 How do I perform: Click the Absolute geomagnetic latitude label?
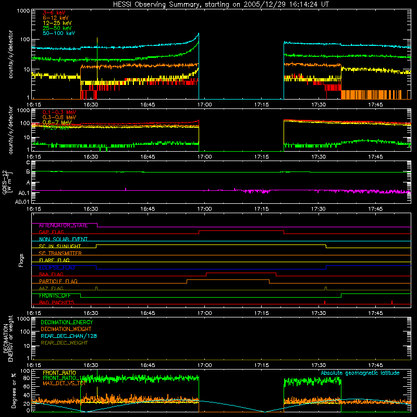[x=360, y=373]
